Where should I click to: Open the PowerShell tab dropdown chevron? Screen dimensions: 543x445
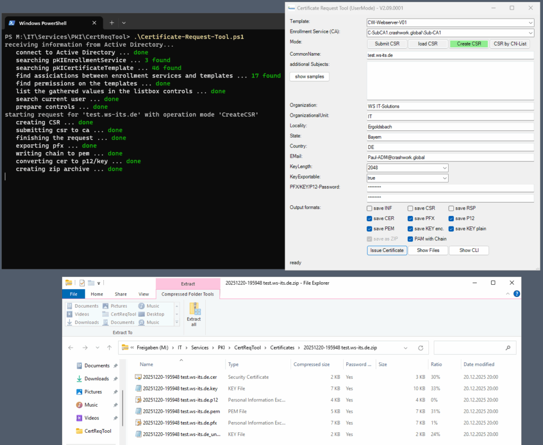pyautogui.click(x=124, y=23)
